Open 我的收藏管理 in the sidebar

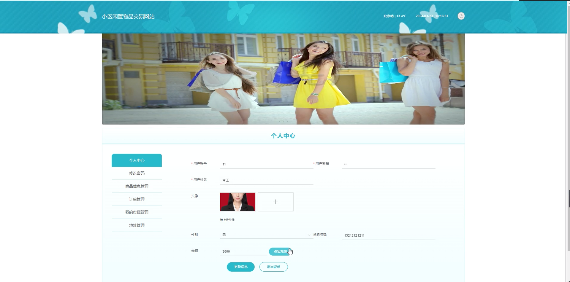137,212
